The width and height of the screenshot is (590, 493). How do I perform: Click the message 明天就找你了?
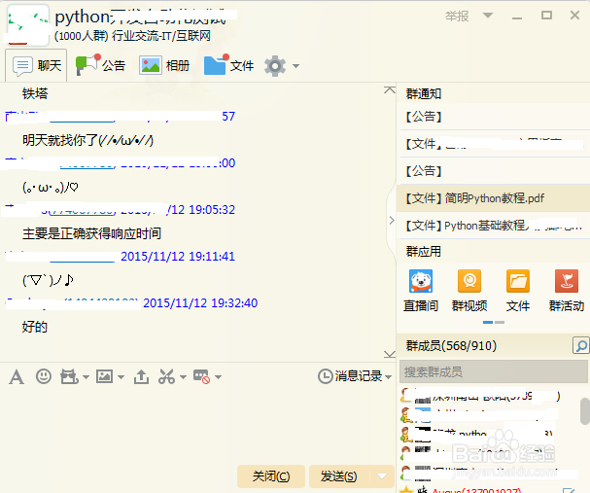(x=87, y=140)
